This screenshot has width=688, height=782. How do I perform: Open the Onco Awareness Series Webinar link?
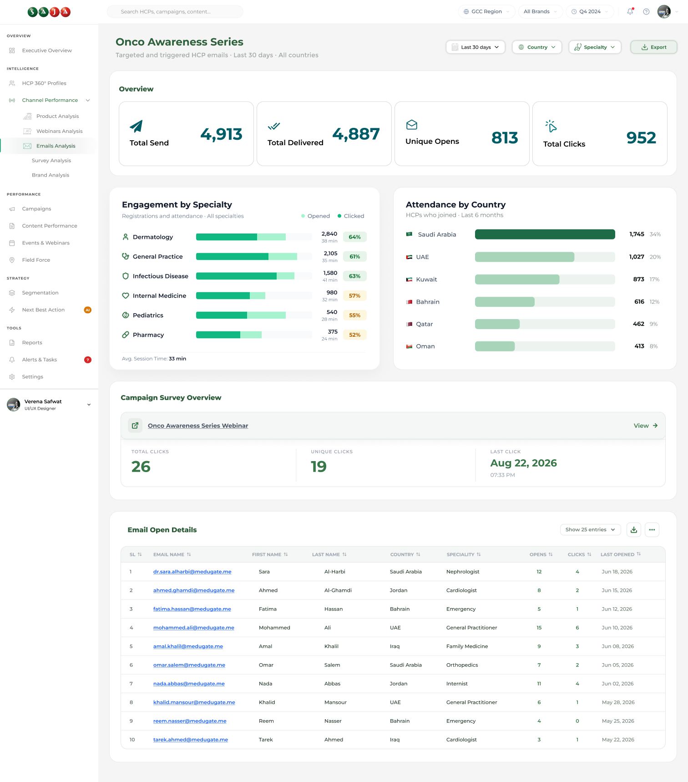click(x=198, y=426)
